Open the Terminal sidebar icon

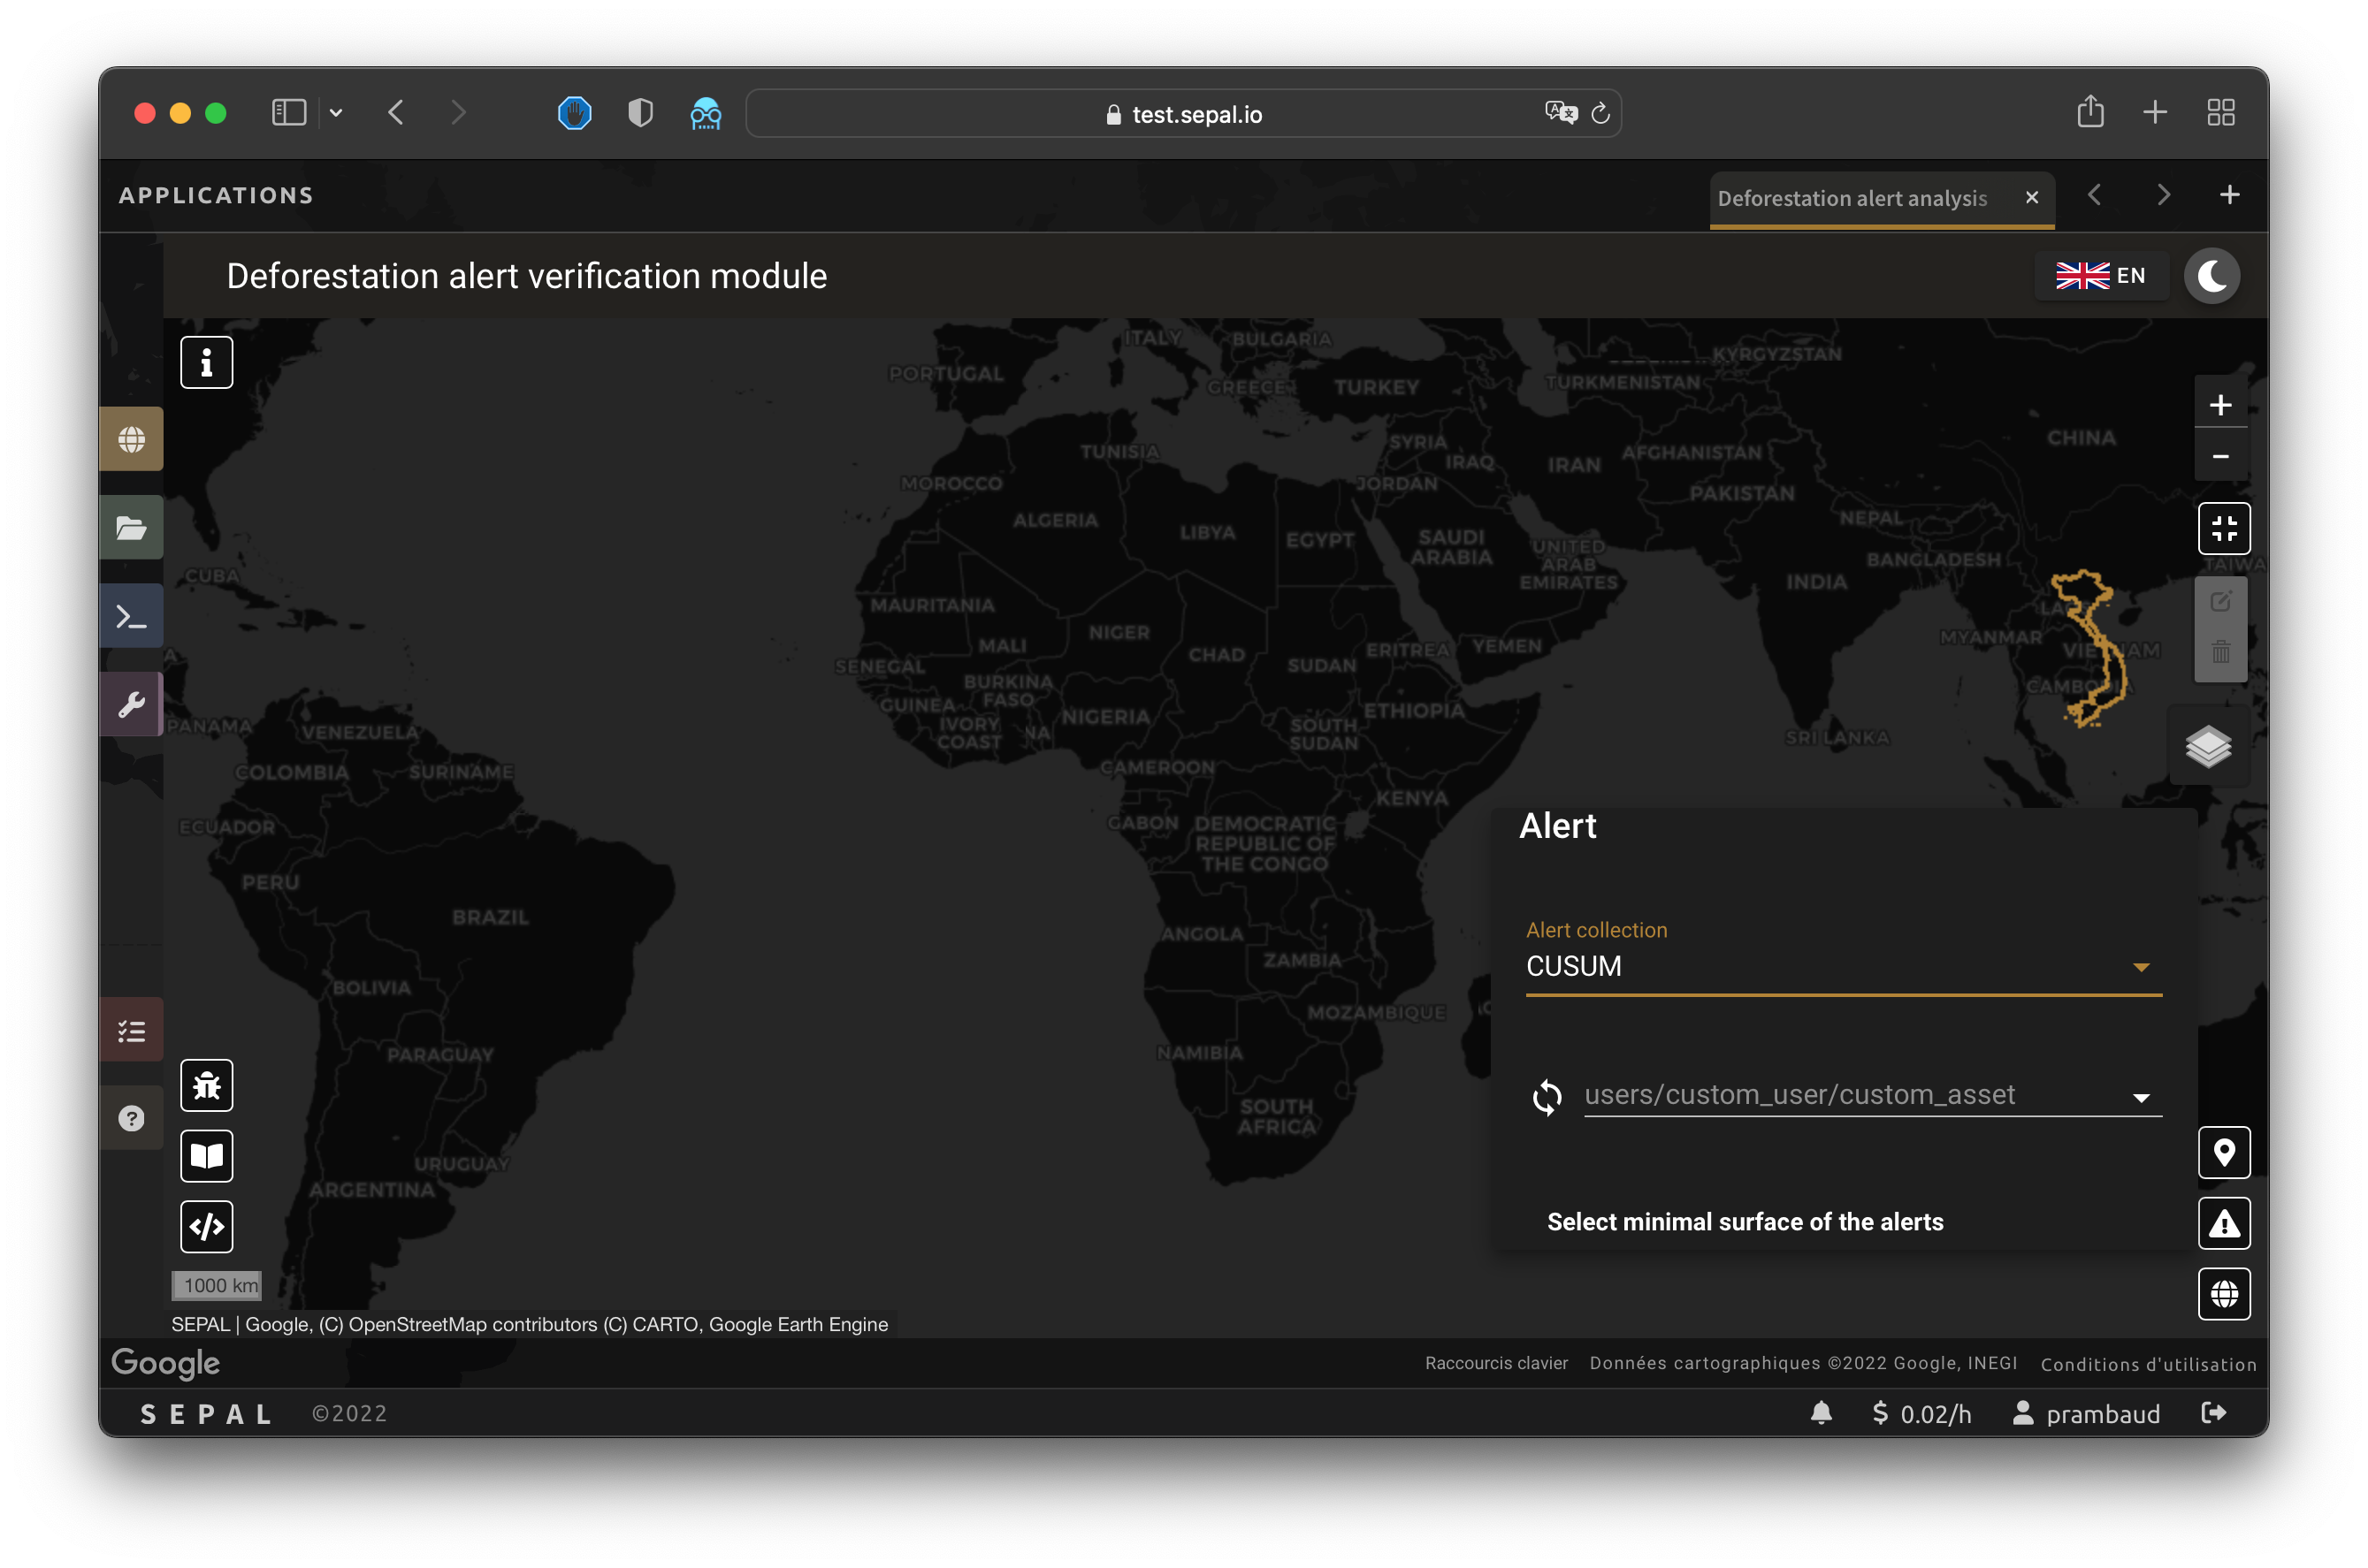pos(131,616)
